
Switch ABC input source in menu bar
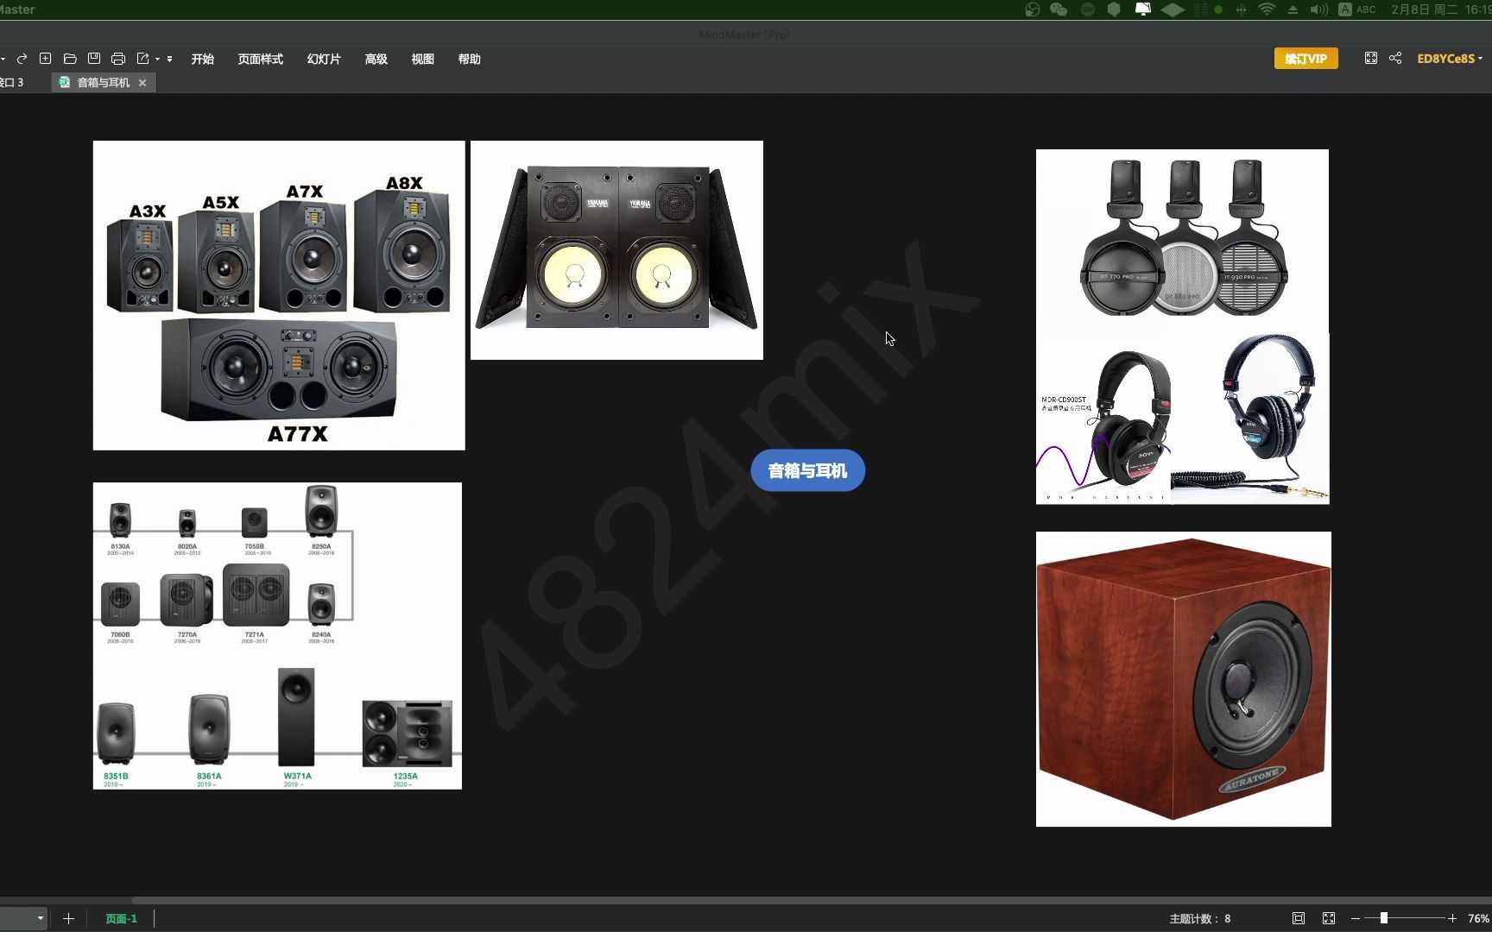click(1357, 9)
